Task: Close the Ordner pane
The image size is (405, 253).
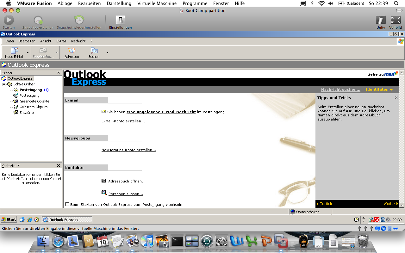Action: coord(59,73)
